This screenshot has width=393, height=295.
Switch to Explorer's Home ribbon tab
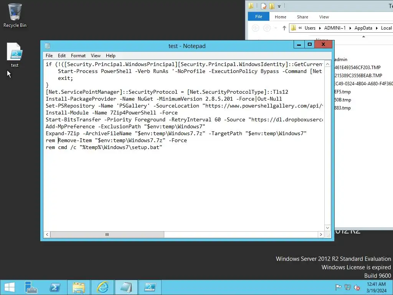(x=280, y=17)
